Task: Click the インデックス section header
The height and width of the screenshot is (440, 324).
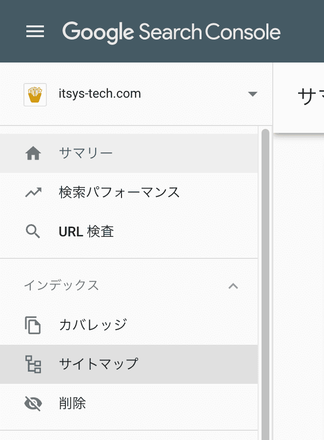Action: pyautogui.click(x=129, y=286)
